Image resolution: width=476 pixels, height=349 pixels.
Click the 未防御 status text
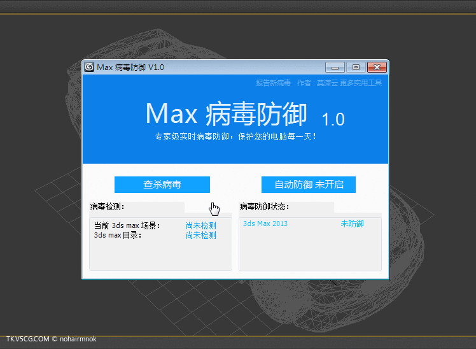point(352,224)
